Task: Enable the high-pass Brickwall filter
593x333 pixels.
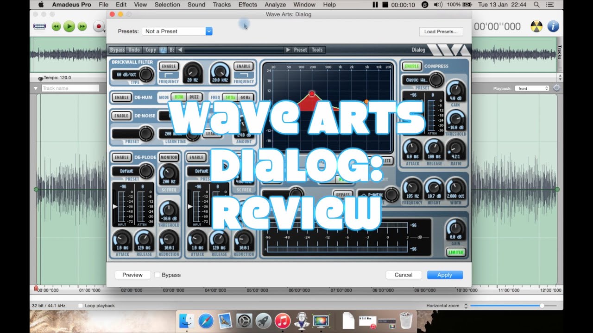Action: 169,66
